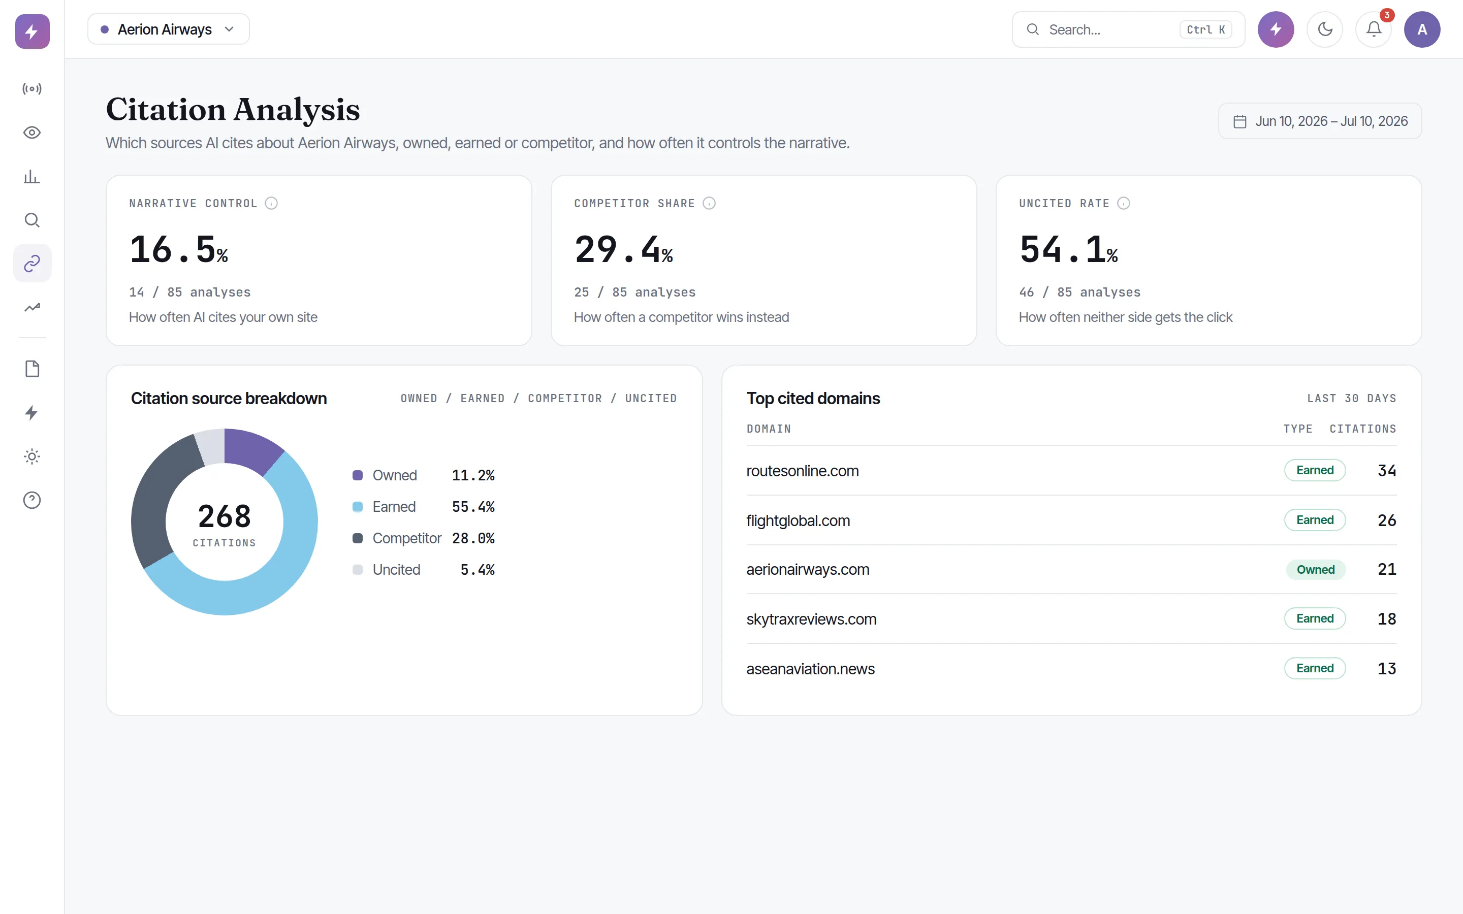This screenshot has width=1463, height=914.
Task: Click the Earned badge for aseanaviation.news
Action: coord(1315,668)
